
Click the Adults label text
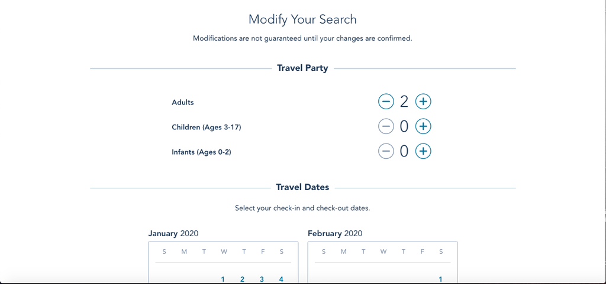(x=183, y=102)
